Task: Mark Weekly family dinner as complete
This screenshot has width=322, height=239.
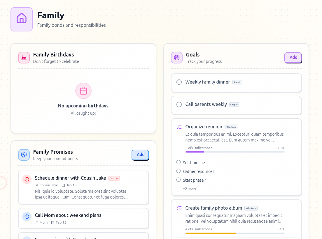Action: [x=179, y=82]
